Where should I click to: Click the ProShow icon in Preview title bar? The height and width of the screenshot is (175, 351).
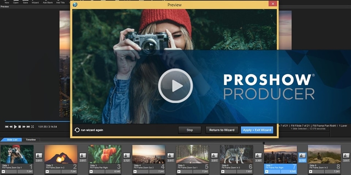pos(75,5)
